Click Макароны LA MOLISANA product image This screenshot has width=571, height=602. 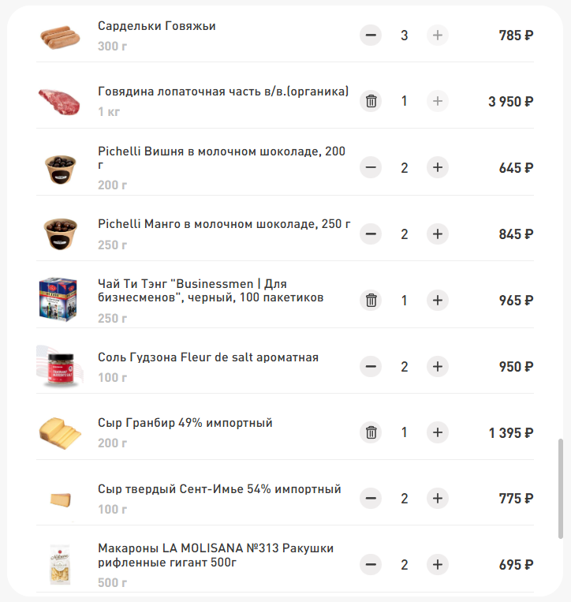(60, 563)
